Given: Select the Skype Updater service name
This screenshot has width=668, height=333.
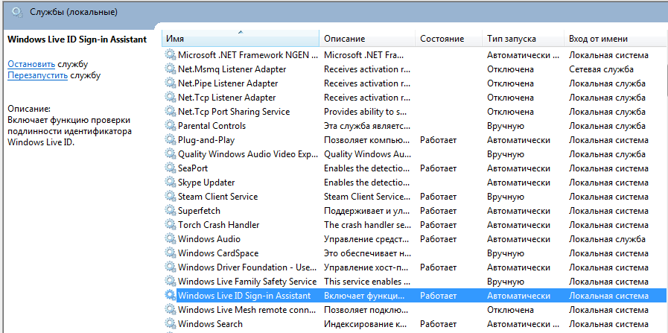Looking at the screenshot, I should tap(206, 183).
